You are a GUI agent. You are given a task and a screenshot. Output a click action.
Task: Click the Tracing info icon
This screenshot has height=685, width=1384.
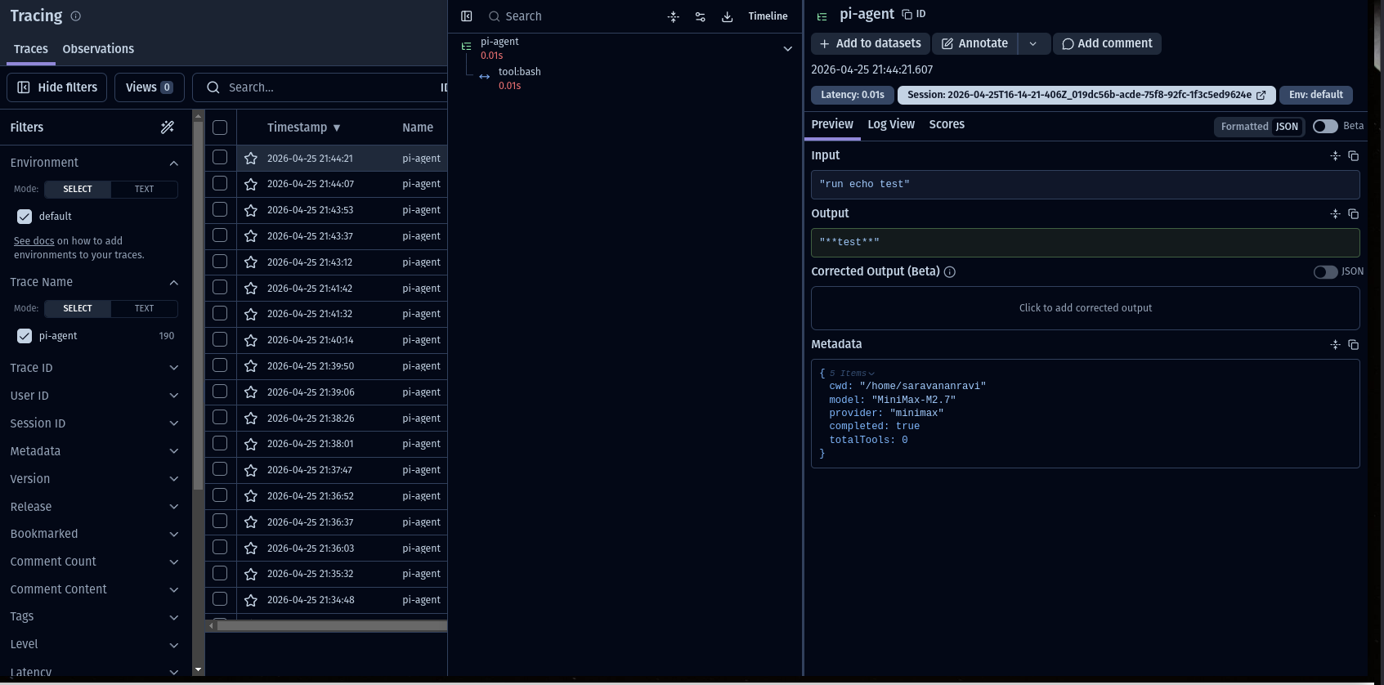coord(76,16)
